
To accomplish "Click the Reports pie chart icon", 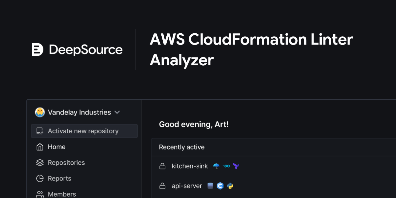I will point(40,179).
